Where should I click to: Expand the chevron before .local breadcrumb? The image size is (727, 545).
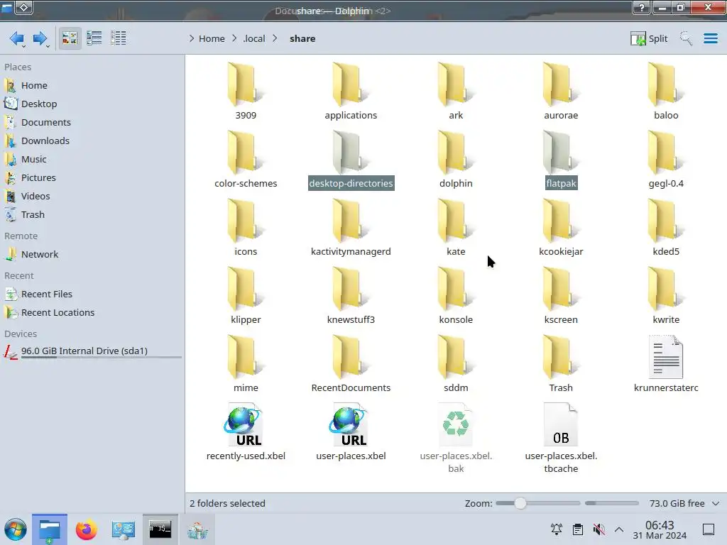(234, 38)
